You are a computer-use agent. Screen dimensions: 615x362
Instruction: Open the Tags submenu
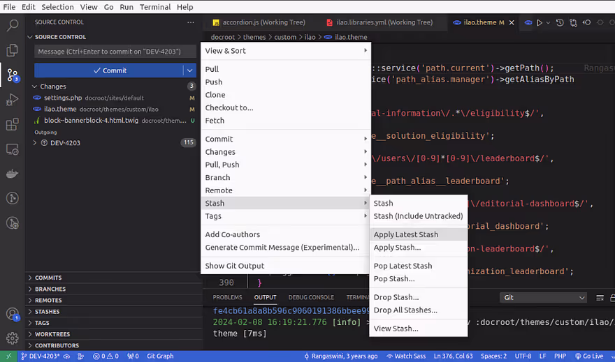click(x=286, y=216)
